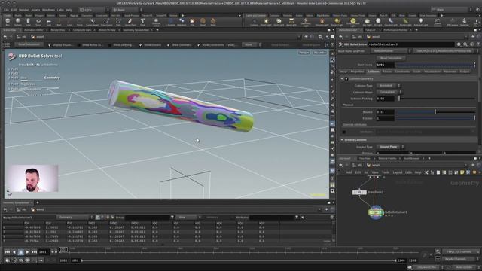Viewport: 482px width, 271px height.
Task: Add a Sky Light from the shelf
Action: click(368, 22)
